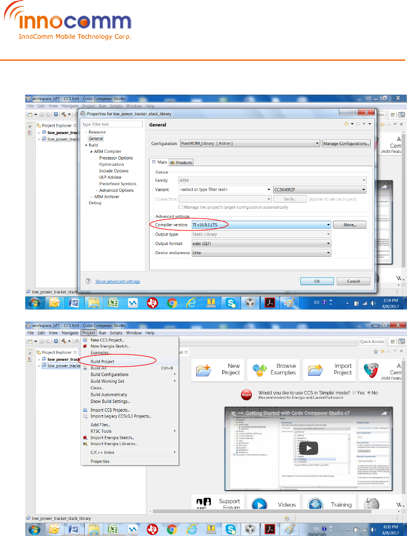Open Variant filter text dropdown

tap(225, 190)
